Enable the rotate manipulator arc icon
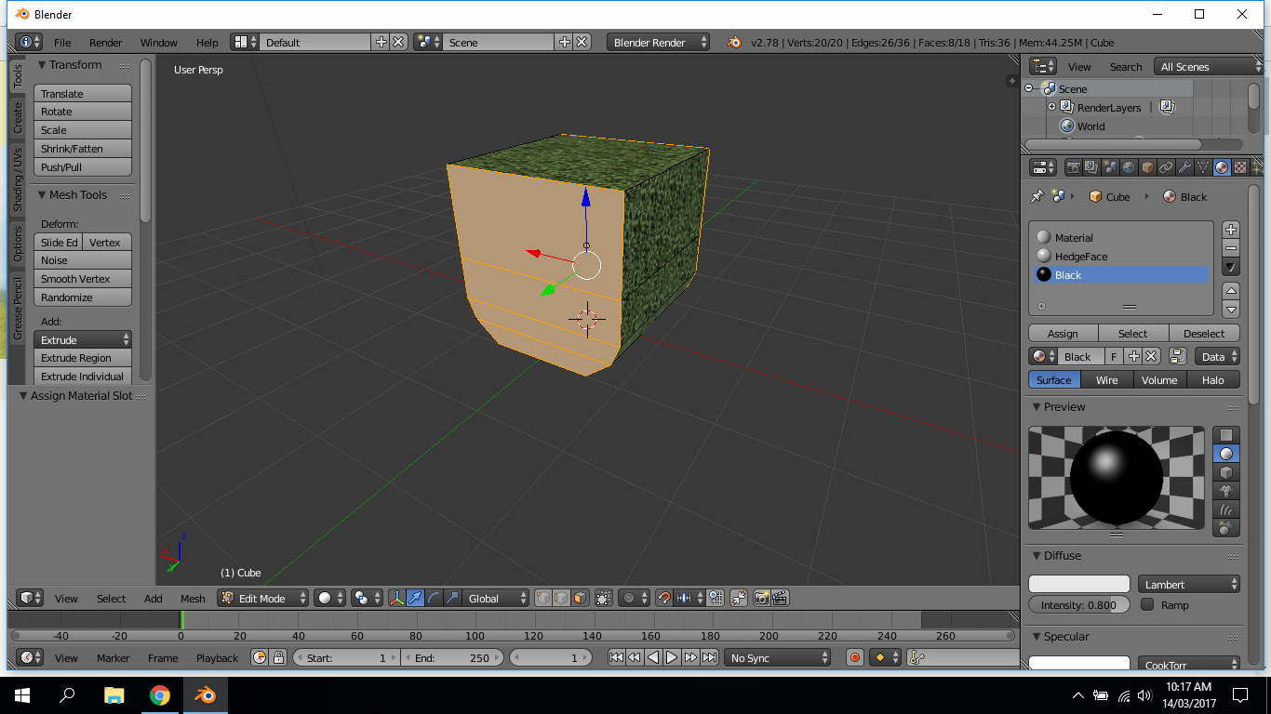 (x=434, y=598)
